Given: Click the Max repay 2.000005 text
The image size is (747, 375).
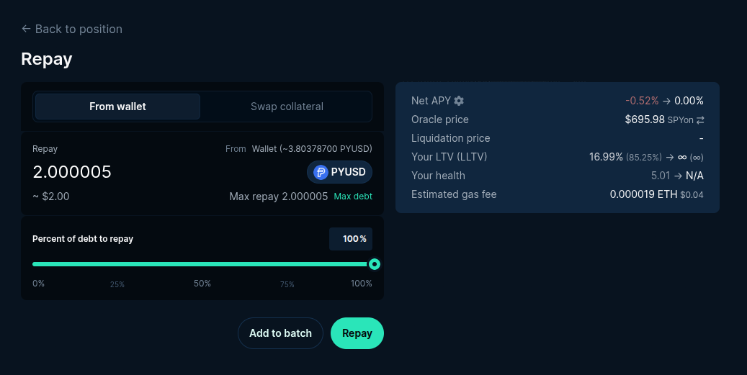Looking at the screenshot, I should (x=278, y=196).
